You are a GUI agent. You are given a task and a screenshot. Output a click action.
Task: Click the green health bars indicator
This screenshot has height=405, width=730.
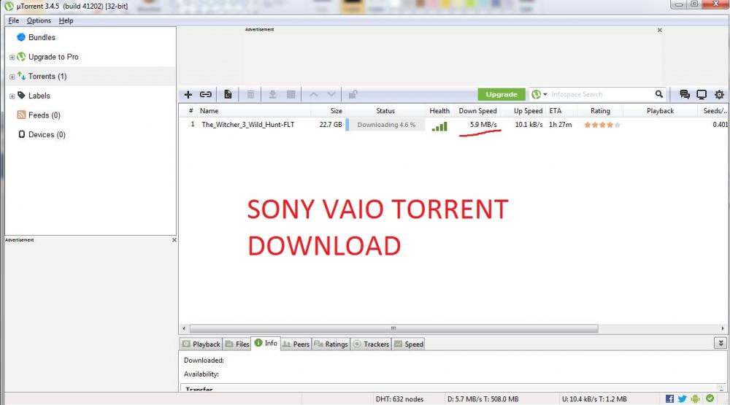click(439, 126)
